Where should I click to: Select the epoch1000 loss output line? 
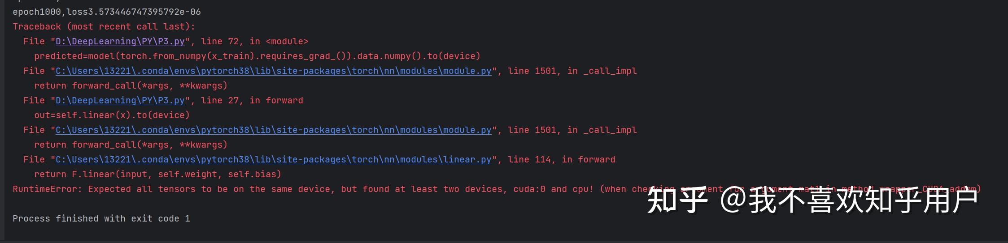point(107,12)
